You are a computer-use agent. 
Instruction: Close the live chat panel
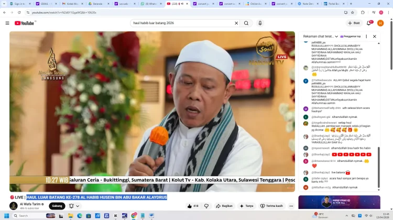click(x=375, y=36)
